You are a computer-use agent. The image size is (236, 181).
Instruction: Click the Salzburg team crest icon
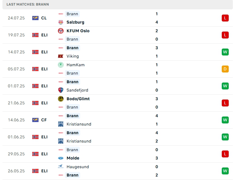(61, 22)
